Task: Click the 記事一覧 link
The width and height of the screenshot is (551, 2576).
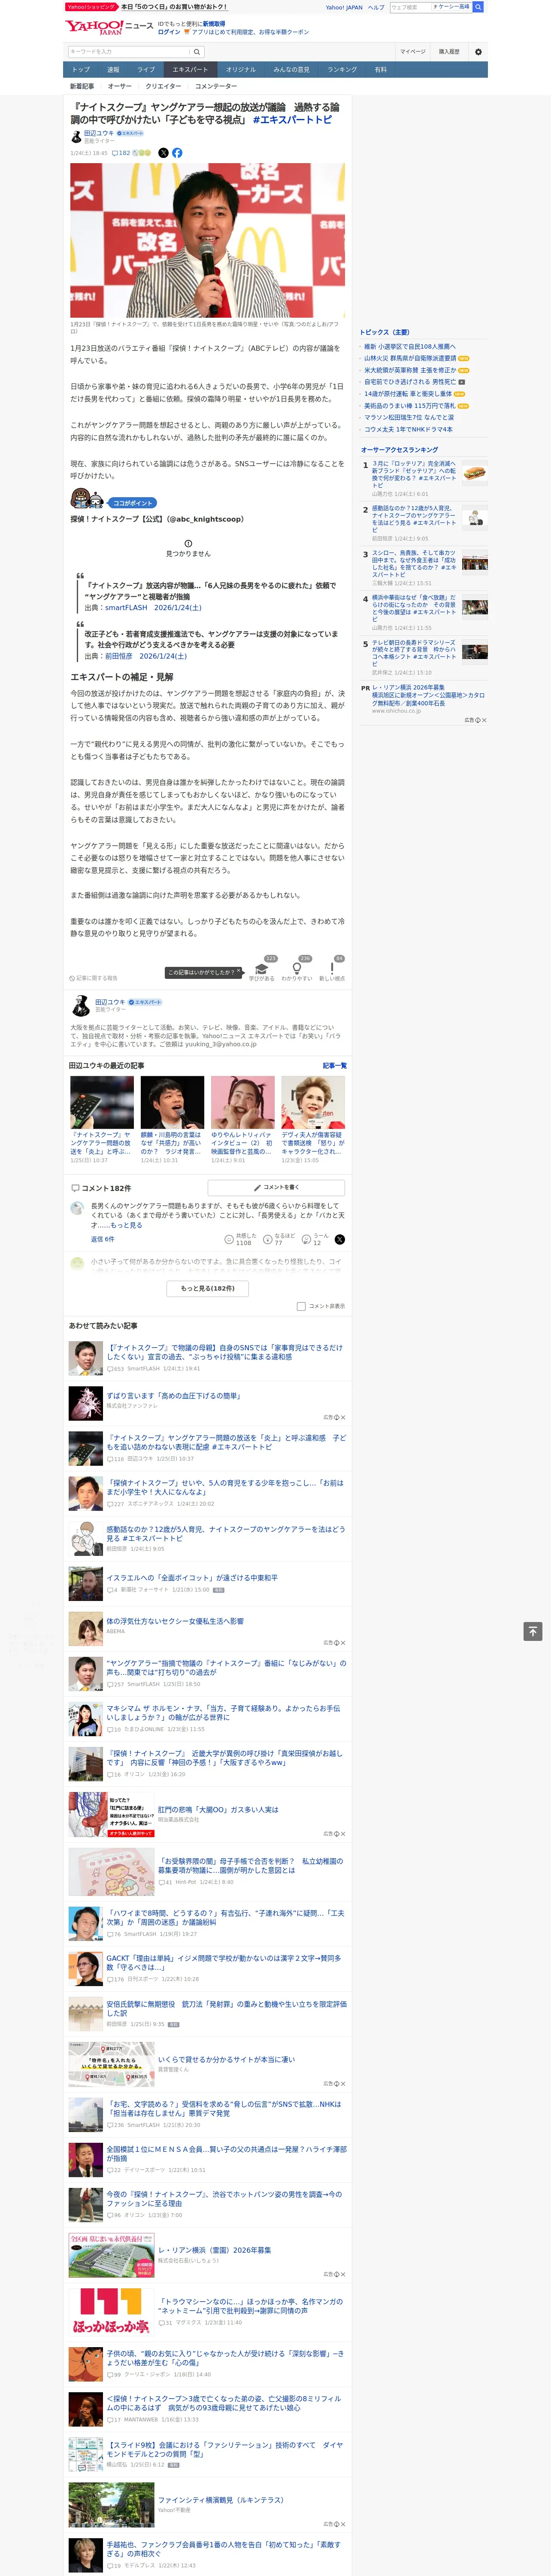Action: coord(335,1066)
